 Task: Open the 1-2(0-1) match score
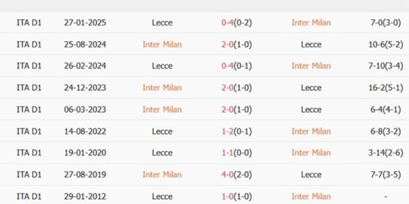(x=236, y=131)
